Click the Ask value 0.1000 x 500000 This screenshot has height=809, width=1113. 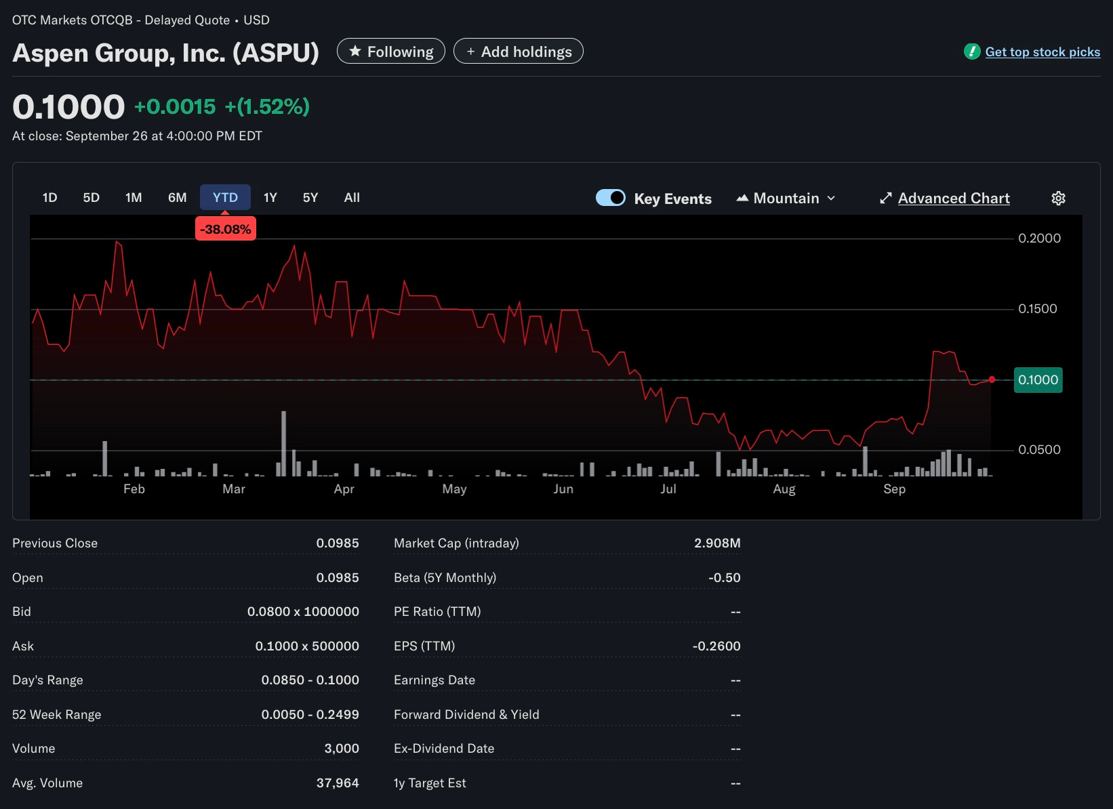[x=307, y=646]
